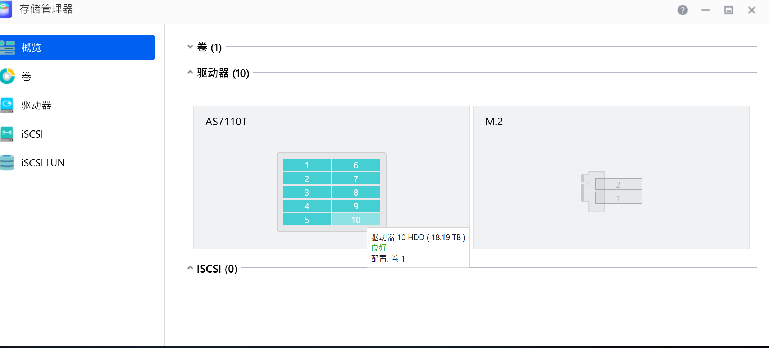This screenshot has height=348, width=769.
Task: Select drive bay 3
Action: tap(307, 192)
